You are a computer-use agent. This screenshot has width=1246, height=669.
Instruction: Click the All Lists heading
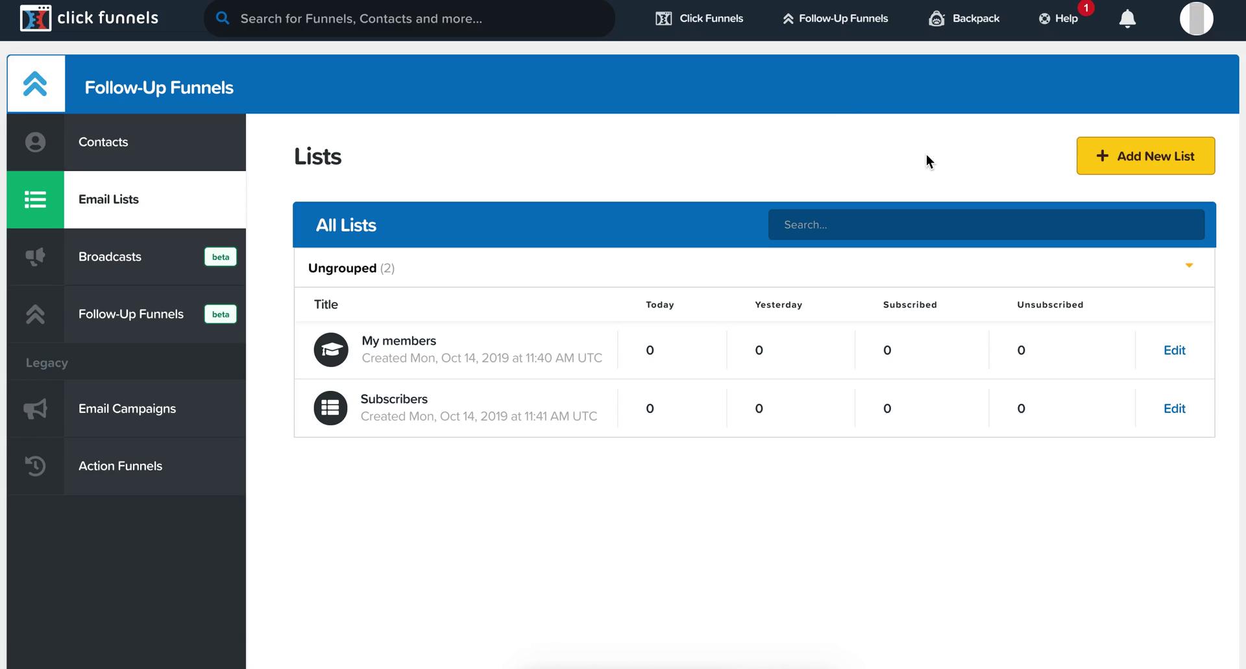click(x=346, y=225)
